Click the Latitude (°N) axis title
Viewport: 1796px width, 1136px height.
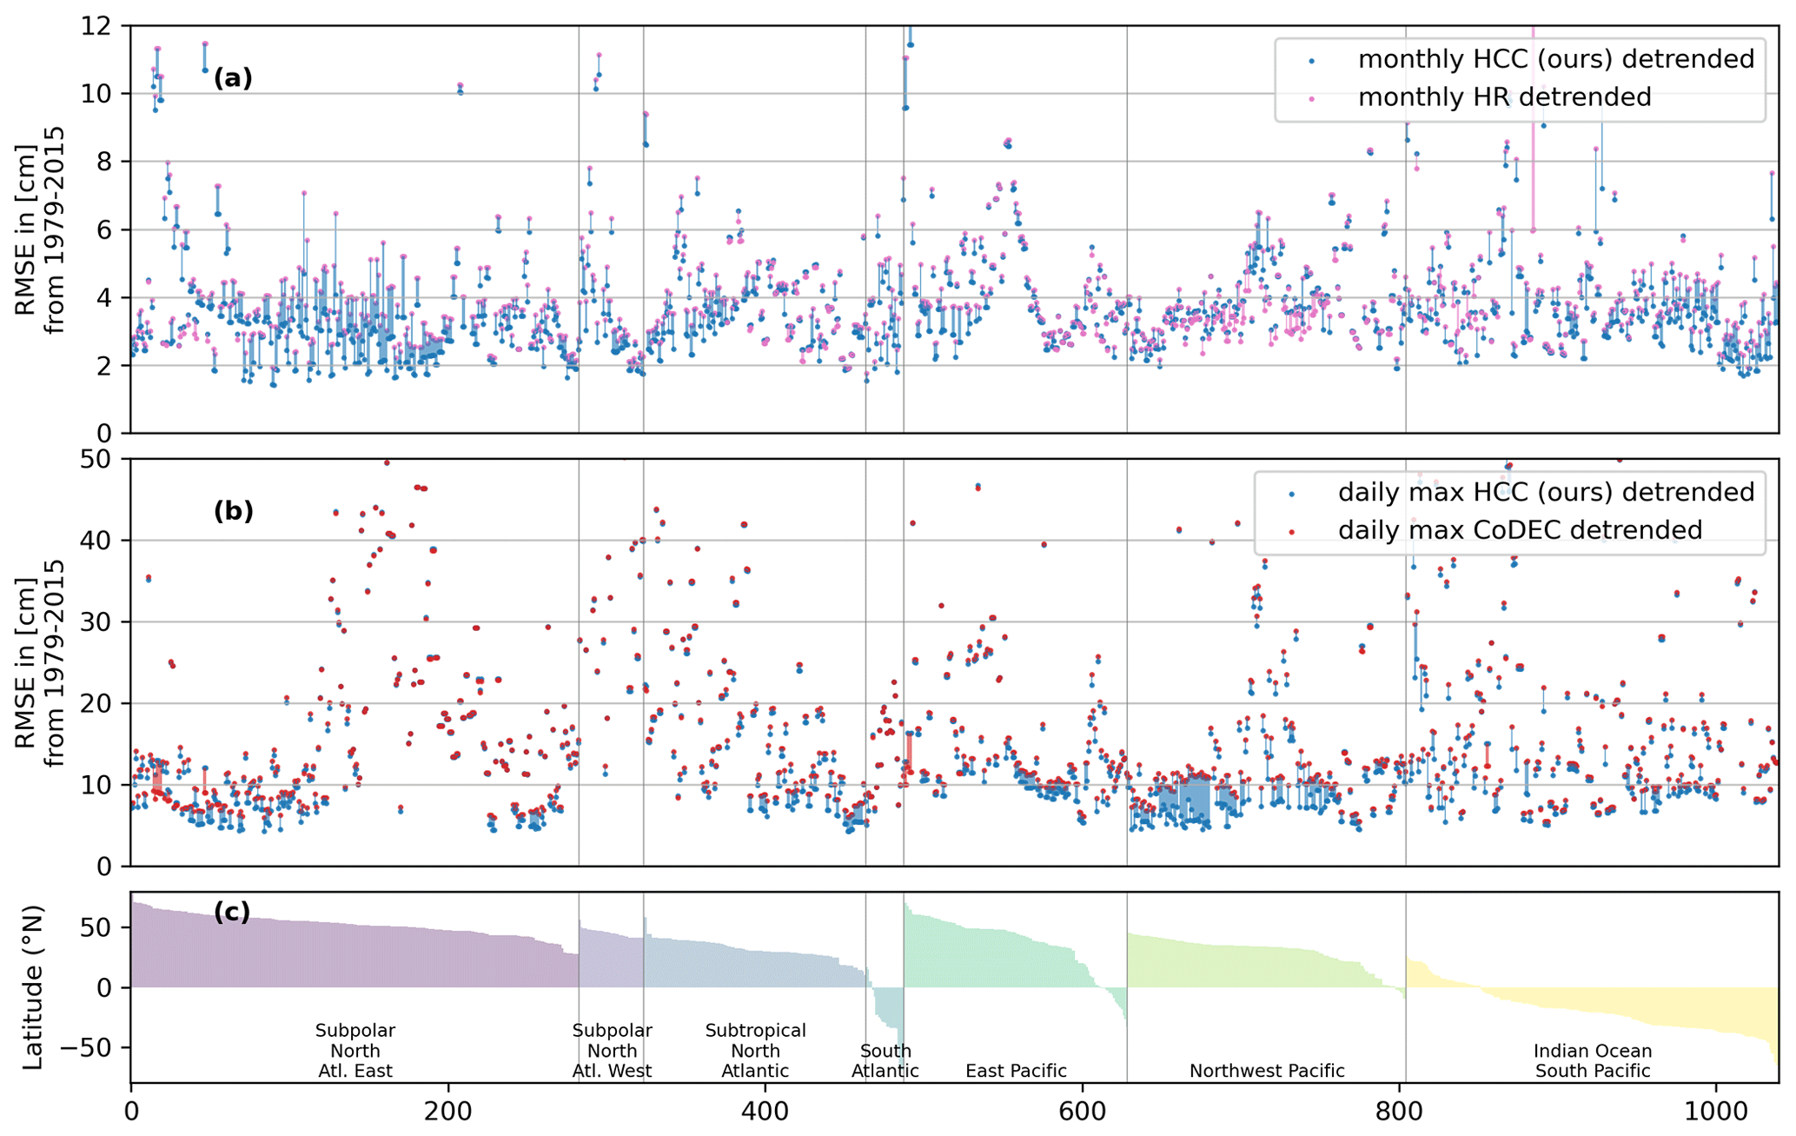pyautogui.click(x=32, y=987)
